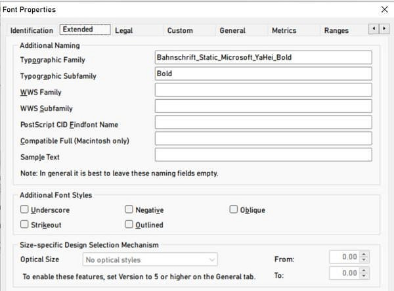The height and width of the screenshot is (291, 394).
Task: Focus the Typographic Subfamily field
Action: click(x=263, y=74)
